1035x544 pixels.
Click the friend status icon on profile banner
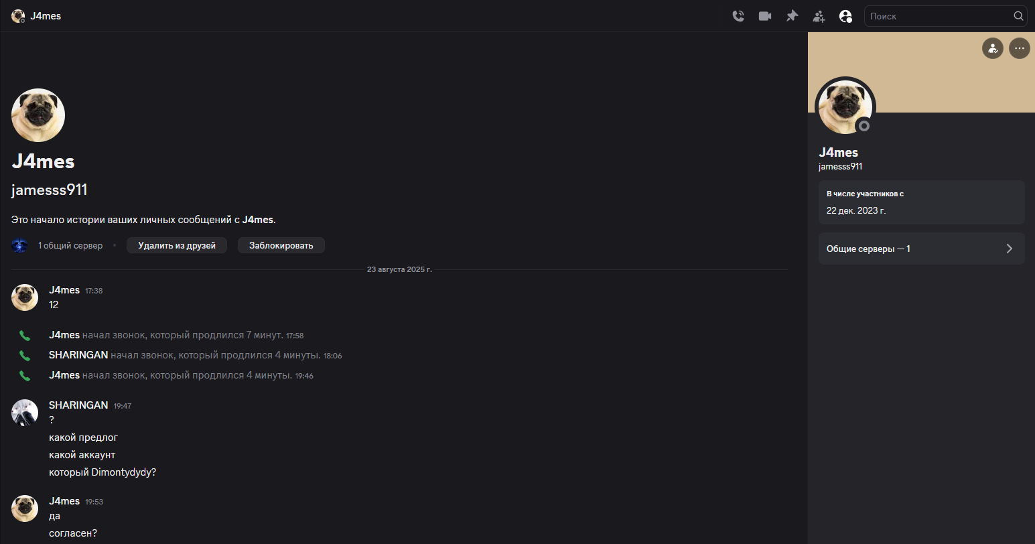[x=993, y=48]
